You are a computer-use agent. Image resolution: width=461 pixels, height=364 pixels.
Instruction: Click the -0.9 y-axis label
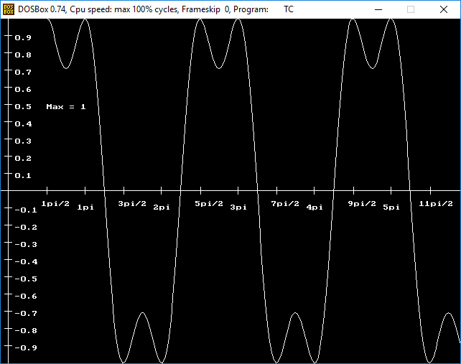[26, 347]
